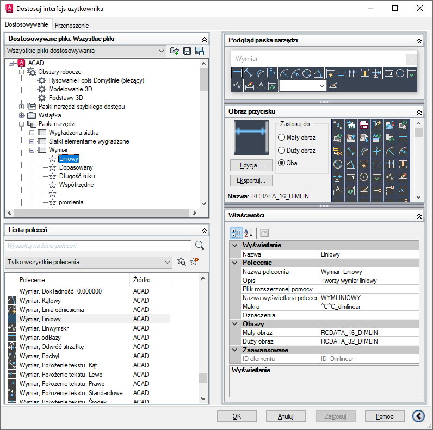Click Baseline dimension icon in toolbar preview
This screenshot has width=433, height=430.
pyautogui.click(x=342, y=73)
